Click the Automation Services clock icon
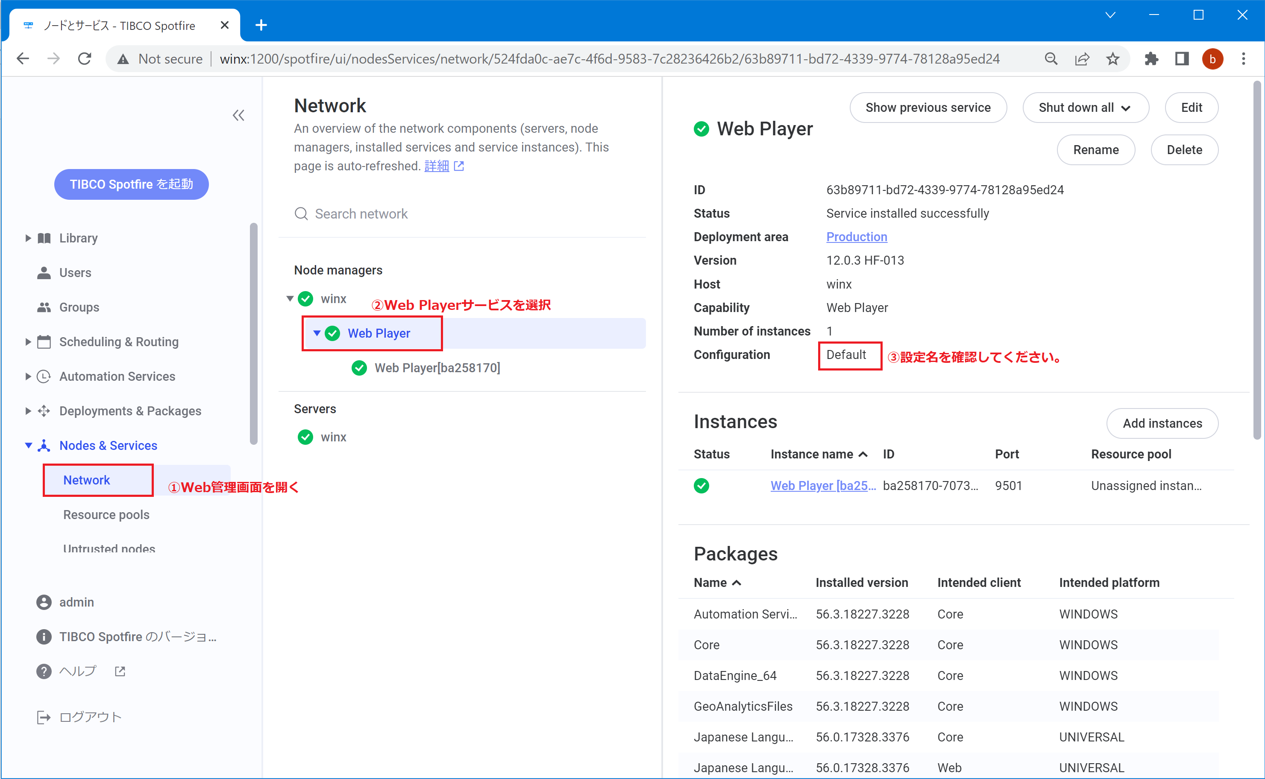Screen dimensions: 1265x779 pos(44,376)
